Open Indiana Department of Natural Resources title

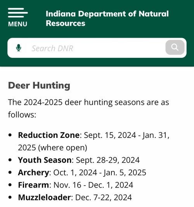point(107,19)
